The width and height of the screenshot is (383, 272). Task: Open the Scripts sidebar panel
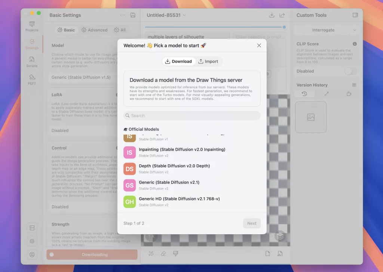pos(32,62)
